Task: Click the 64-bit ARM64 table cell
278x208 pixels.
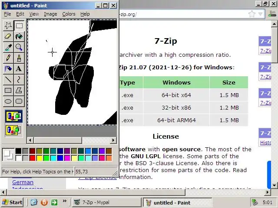Action: coord(176,120)
